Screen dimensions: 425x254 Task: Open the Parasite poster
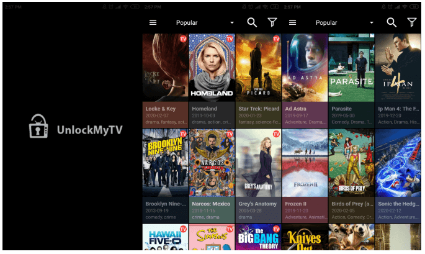click(352, 68)
